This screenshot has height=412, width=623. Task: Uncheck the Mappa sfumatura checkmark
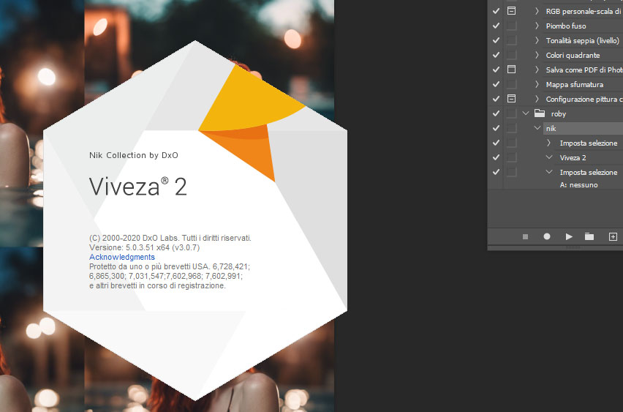[x=496, y=84]
